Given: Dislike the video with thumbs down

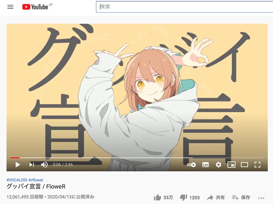Looking at the screenshot, I should (190, 197).
